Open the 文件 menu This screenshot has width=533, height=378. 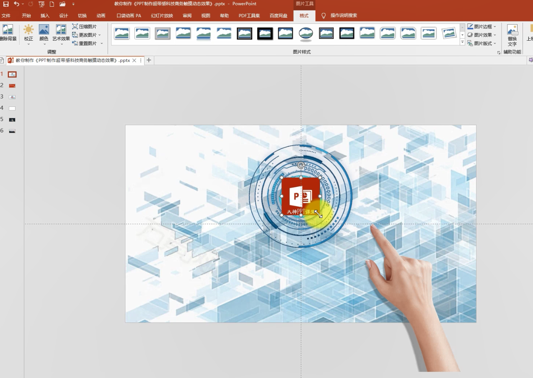click(6, 16)
